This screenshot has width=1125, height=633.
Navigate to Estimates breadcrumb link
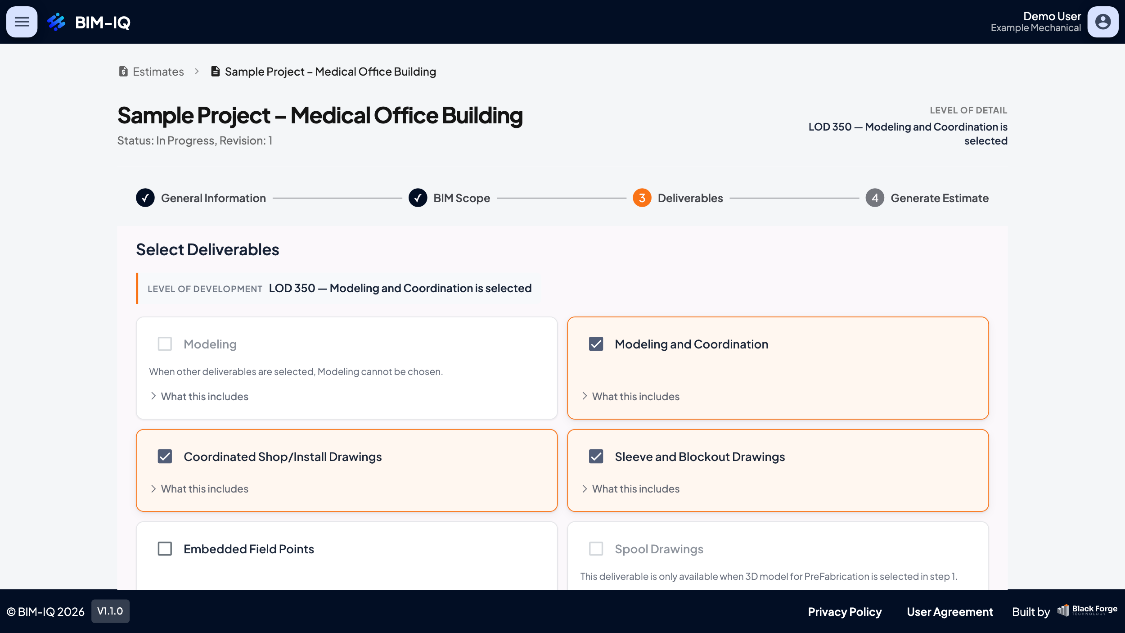pos(158,72)
